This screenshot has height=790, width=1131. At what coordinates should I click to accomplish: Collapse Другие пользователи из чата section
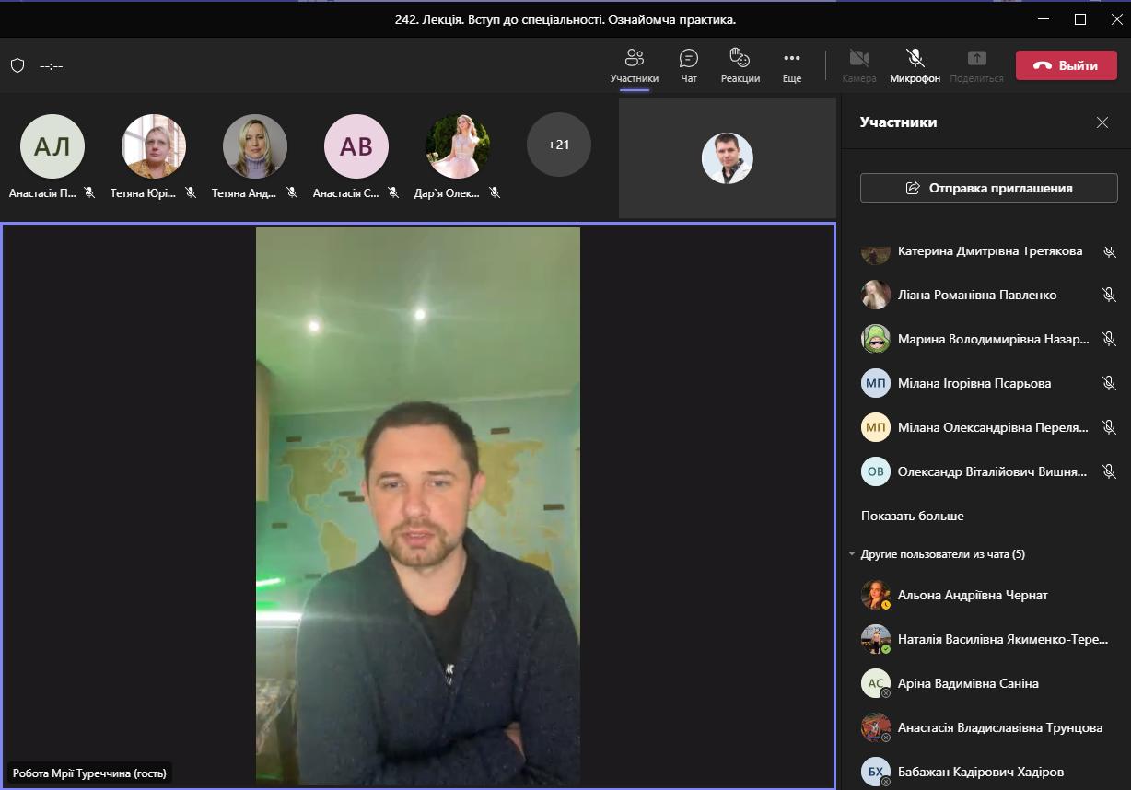[852, 554]
